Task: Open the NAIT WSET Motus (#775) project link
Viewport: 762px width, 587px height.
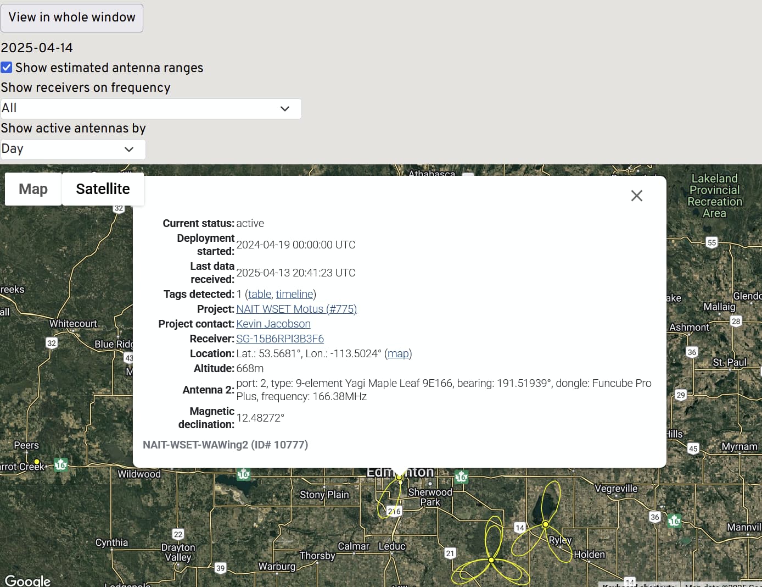Action: coord(296,309)
